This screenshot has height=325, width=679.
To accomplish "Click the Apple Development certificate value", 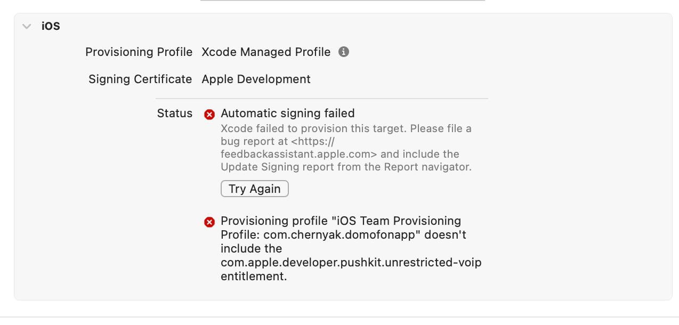I will pyautogui.click(x=256, y=79).
